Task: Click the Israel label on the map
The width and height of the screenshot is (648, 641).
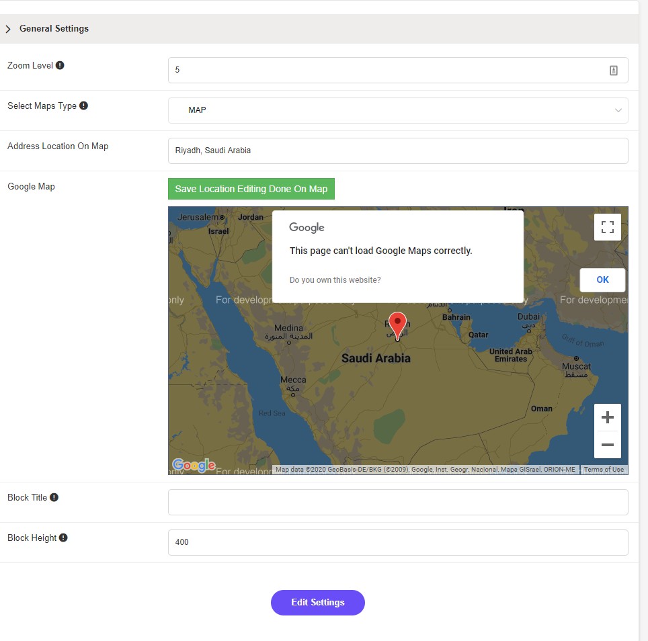Action: 218,231
